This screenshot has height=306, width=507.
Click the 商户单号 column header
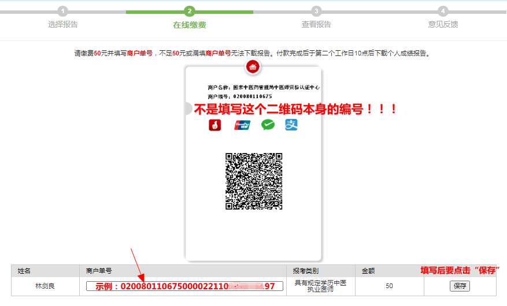99,271
